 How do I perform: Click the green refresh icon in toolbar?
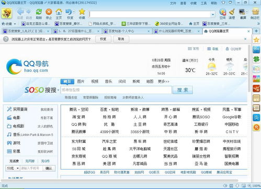[39, 12]
